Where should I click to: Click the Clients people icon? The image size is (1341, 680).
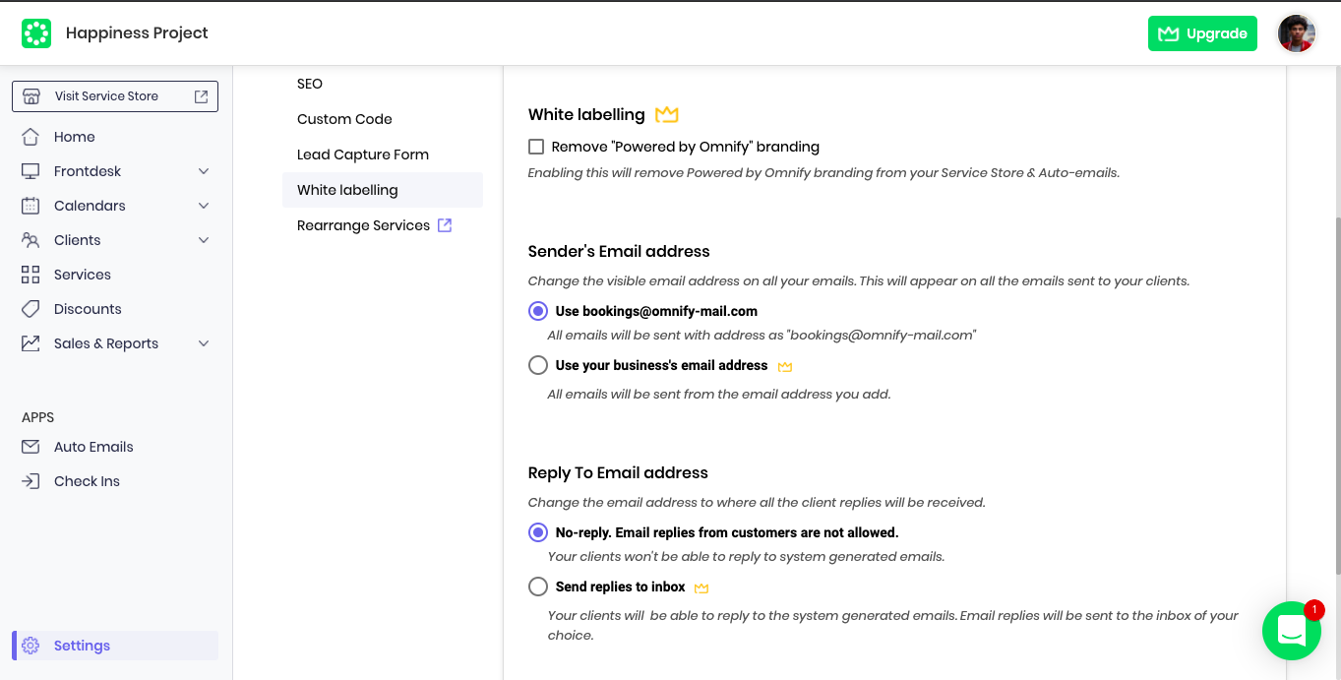click(x=30, y=240)
